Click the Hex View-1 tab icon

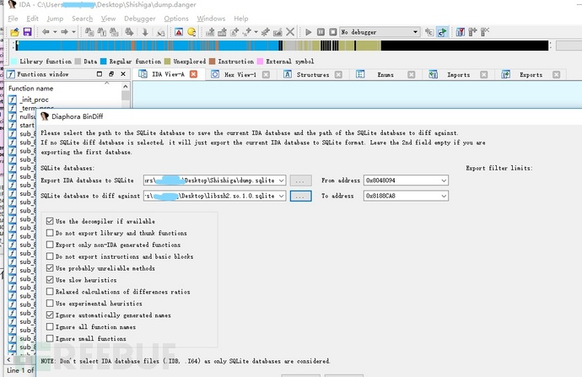[x=214, y=74]
